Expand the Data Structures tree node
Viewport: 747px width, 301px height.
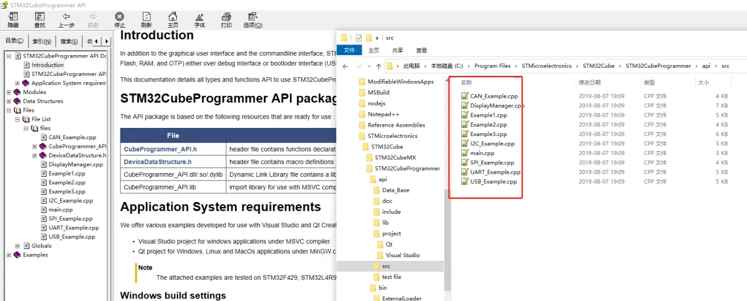(9, 101)
